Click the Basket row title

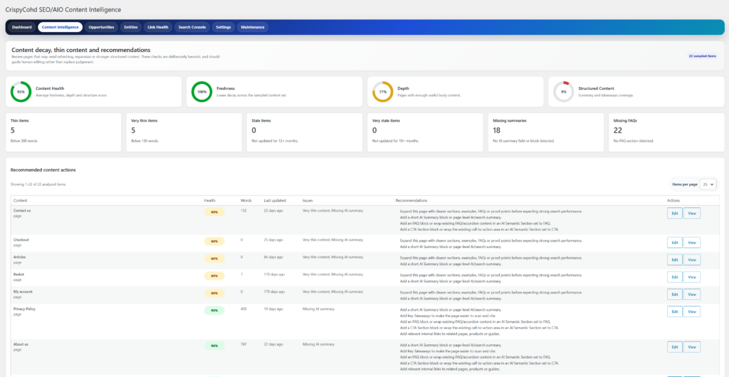click(x=19, y=274)
